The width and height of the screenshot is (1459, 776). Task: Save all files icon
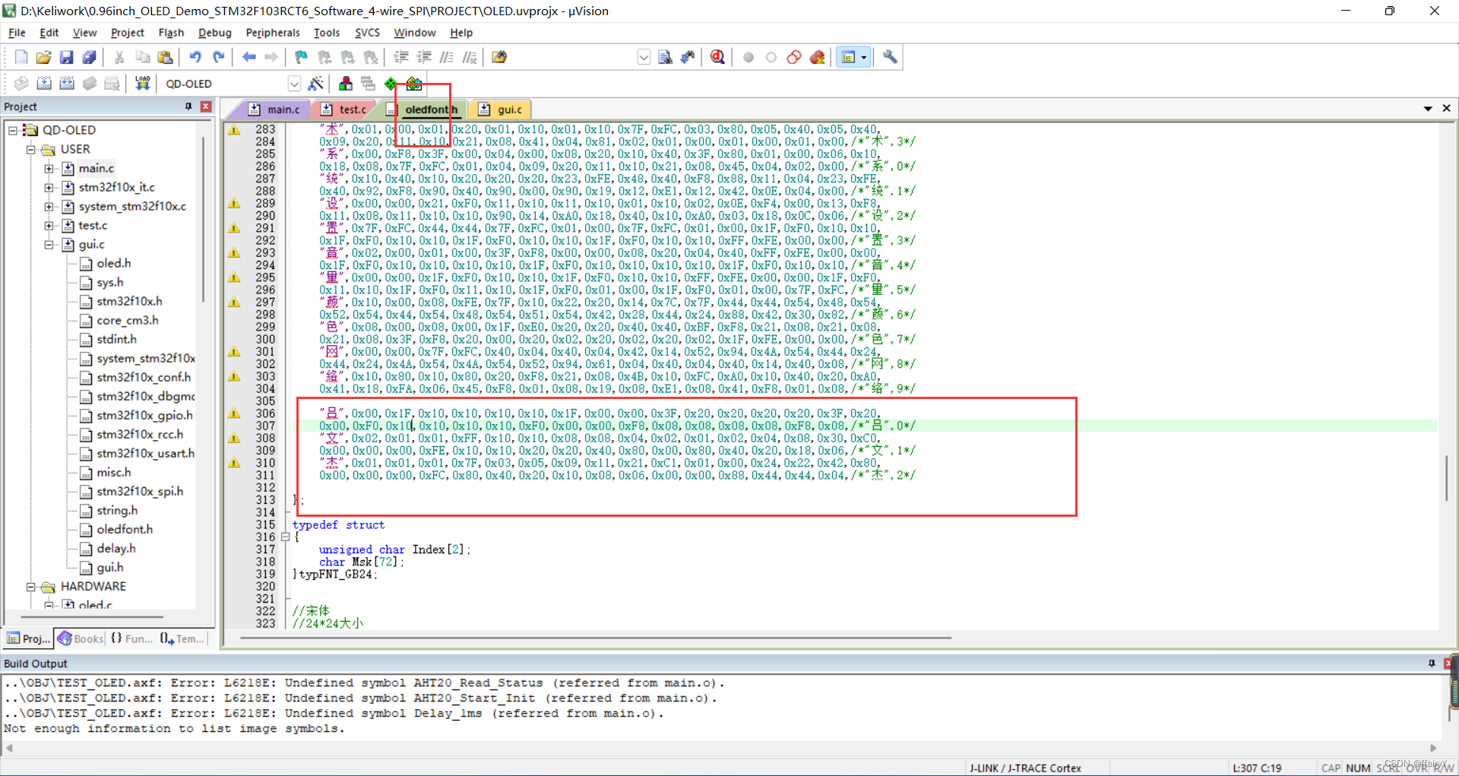coord(89,57)
